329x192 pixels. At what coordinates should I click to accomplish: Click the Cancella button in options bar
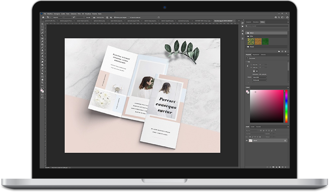tap(88, 18)
